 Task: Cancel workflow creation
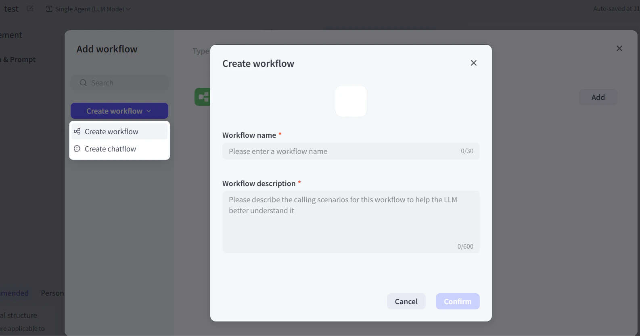tap(406, 301)
